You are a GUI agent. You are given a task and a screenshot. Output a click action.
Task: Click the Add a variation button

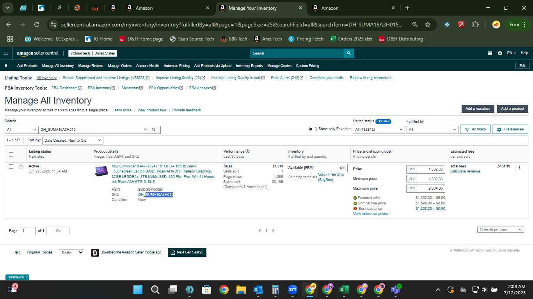click(x=478, y=109)
